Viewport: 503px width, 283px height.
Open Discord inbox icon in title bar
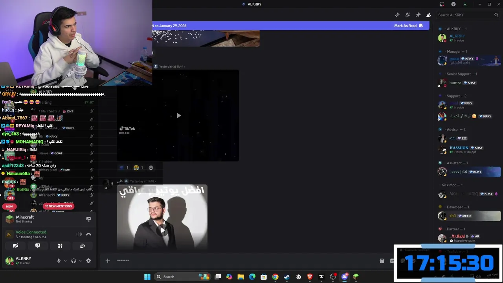(442, 4)
